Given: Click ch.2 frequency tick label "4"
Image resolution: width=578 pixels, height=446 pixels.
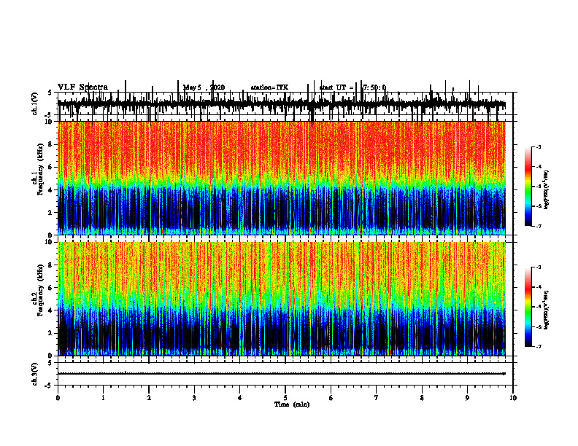Looking at the screenshot, I should [x=51, y=310].
